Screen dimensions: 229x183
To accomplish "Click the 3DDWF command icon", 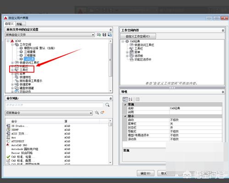I will pos(8,130).
